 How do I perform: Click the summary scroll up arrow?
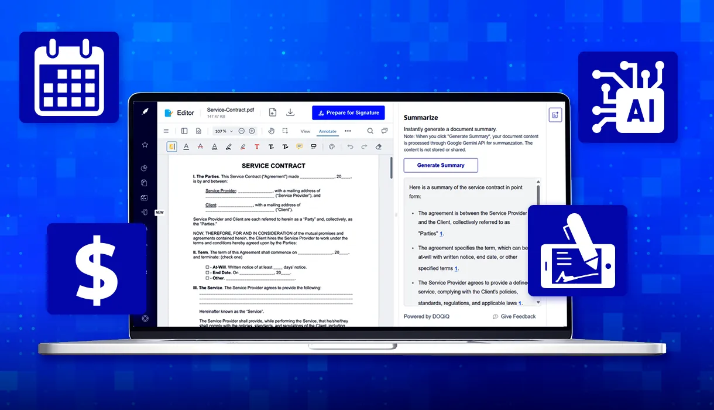click(538, 182)
